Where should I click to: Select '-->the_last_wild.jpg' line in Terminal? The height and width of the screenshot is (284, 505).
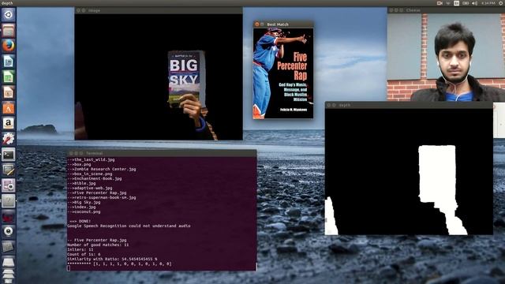pos(91,159)
